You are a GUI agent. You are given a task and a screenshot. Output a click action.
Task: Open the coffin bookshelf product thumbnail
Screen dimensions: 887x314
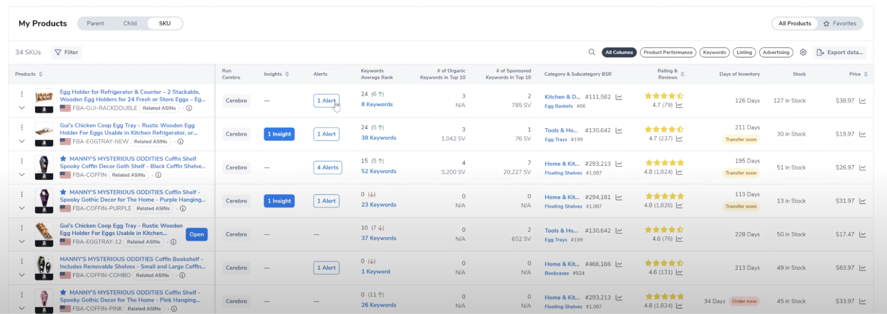coord(44,268)
